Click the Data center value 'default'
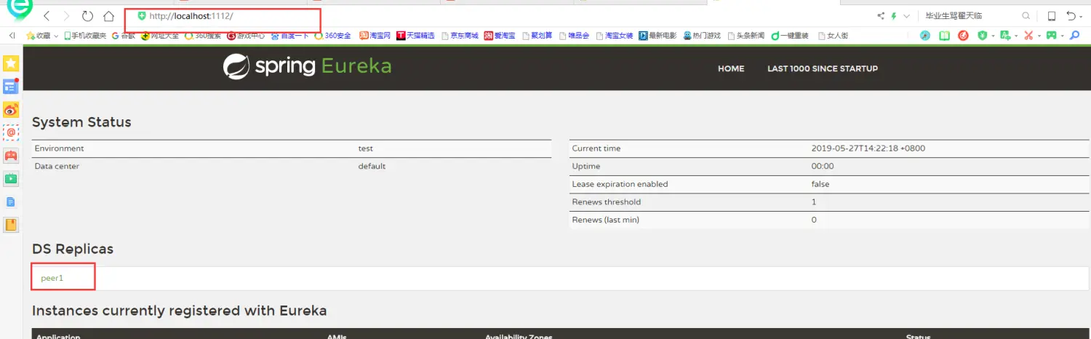Screen dimensions: 1091x339 click(x=372, y=167)
